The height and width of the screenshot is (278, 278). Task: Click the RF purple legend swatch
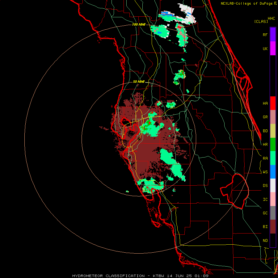tap(273, 35)
